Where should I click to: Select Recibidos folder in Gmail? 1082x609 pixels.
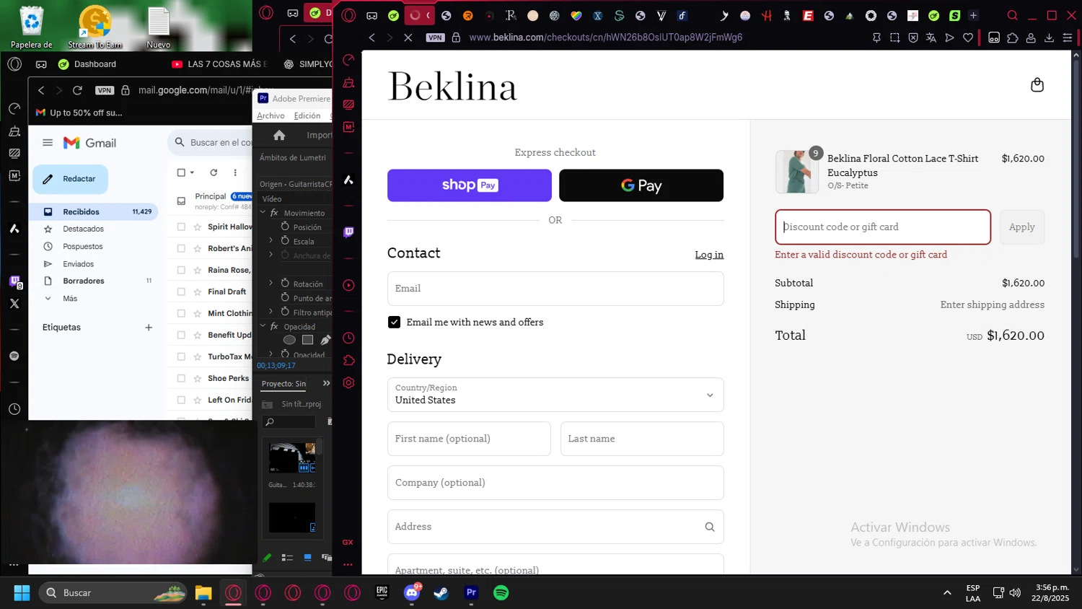tap(93, 211)
